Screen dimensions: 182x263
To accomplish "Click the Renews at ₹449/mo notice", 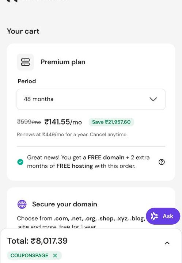I will [72, 134].
